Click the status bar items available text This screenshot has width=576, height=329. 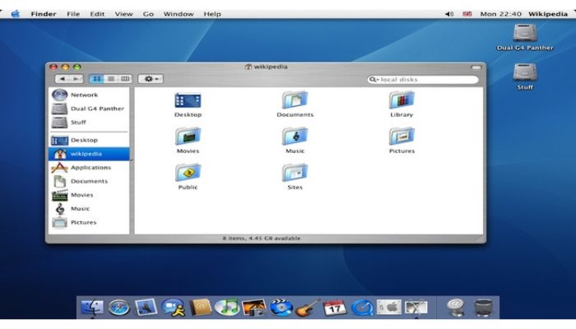point(261,239)
